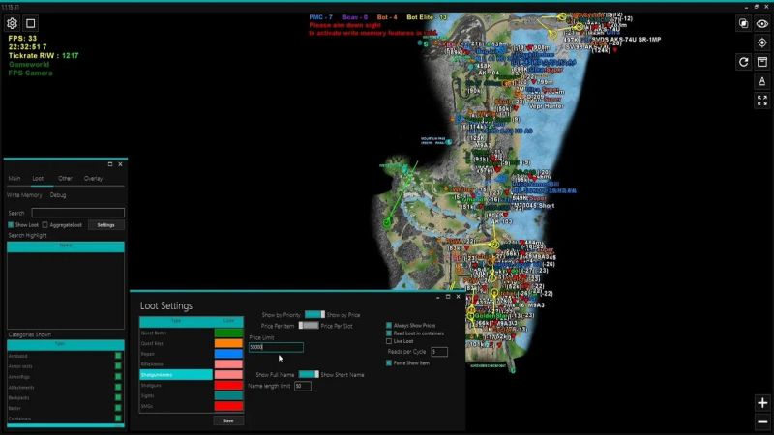The height and width of the screenshot is (435, 774).
Task: Click the Price Limit input field
Action: (276, 347)
